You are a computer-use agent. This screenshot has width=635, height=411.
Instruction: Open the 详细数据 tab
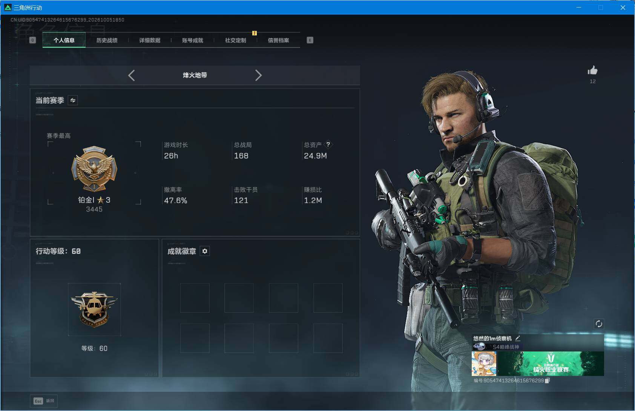(x=150, y=40)
